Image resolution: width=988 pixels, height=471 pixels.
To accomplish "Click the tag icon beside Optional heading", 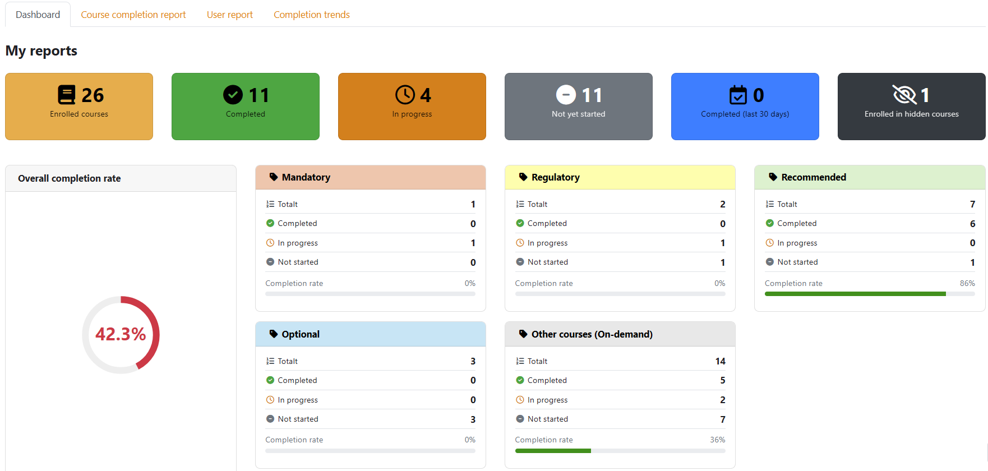I will point(274,334).
